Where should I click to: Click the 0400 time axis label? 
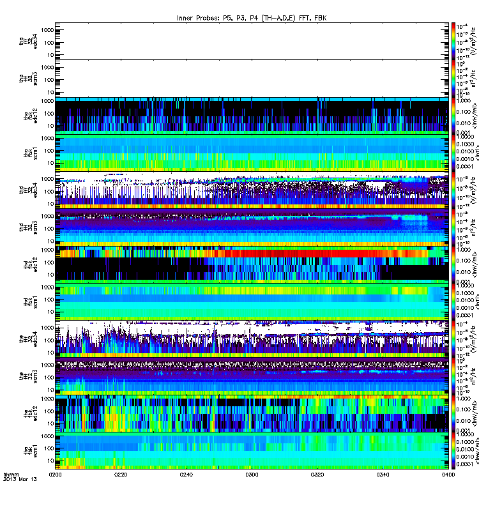click(448, 475)
